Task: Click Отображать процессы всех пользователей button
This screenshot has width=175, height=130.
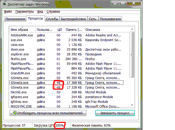Action: tap(48, 113)
